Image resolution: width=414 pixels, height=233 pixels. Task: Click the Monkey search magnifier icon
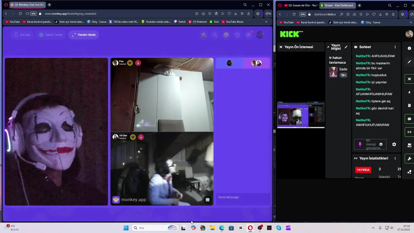pos(215,35)
